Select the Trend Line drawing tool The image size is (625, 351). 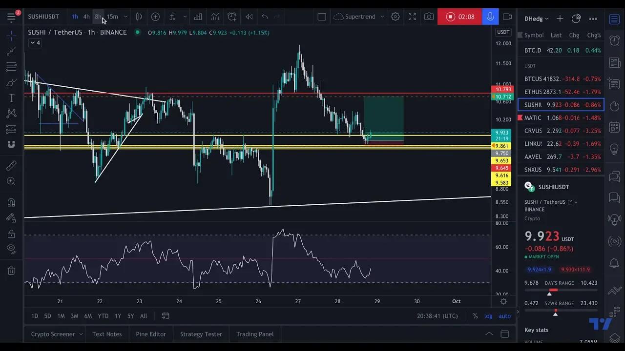[11, 51]
